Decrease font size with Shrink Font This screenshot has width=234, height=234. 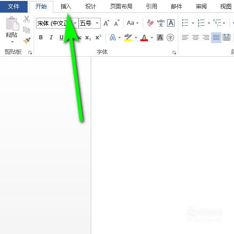(117, 23)
